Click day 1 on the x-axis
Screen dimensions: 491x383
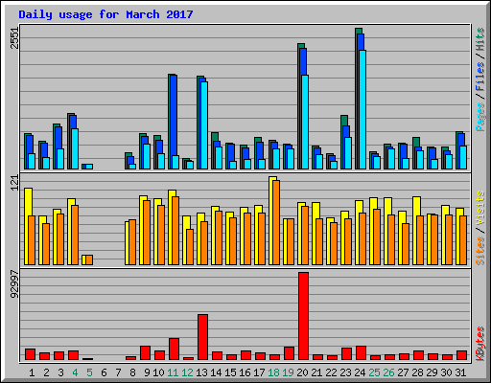pyautogui.click(x=32, y=372)
